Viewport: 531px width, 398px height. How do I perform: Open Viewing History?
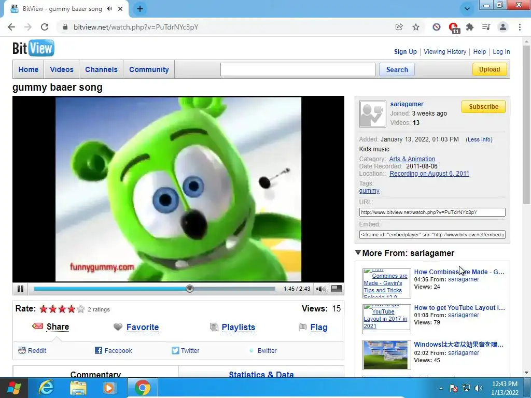[445, 52]
